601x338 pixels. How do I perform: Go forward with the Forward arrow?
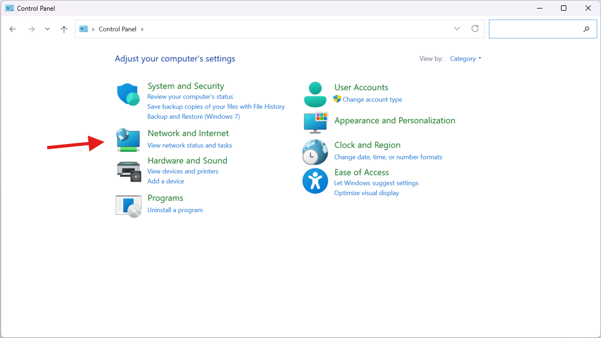31,29
